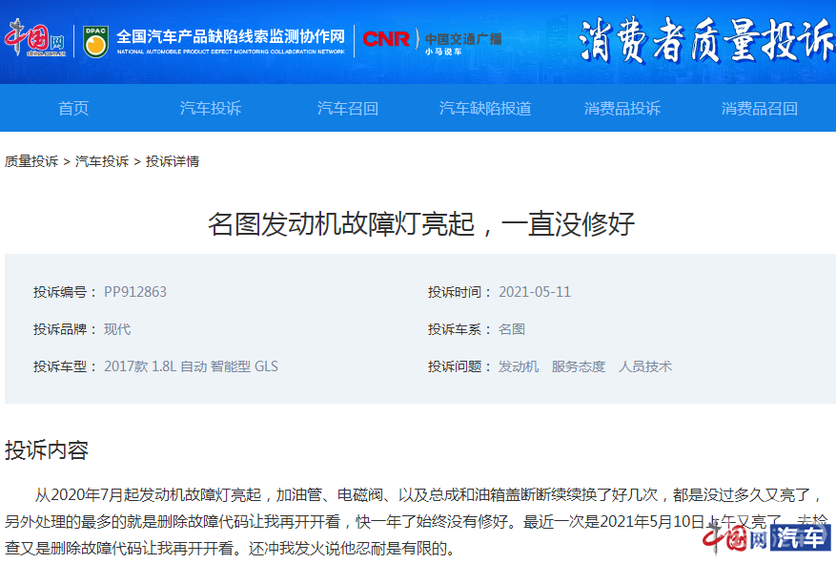Click the 投诉编号 label

(x=64, y=292)
